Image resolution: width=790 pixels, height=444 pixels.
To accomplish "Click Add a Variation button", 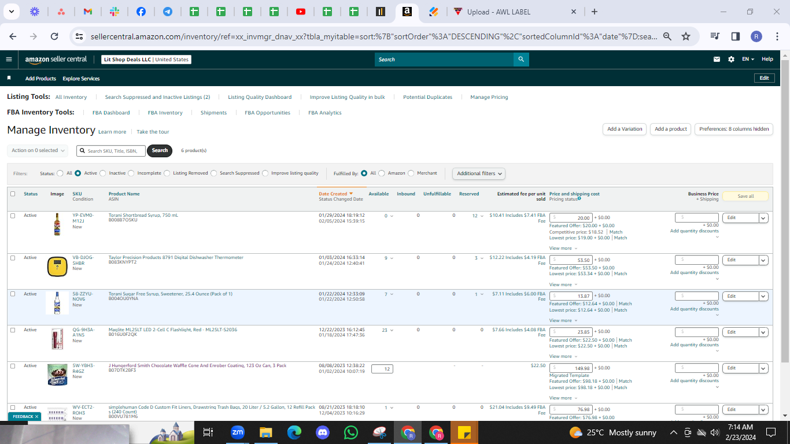I will point(625,129).
